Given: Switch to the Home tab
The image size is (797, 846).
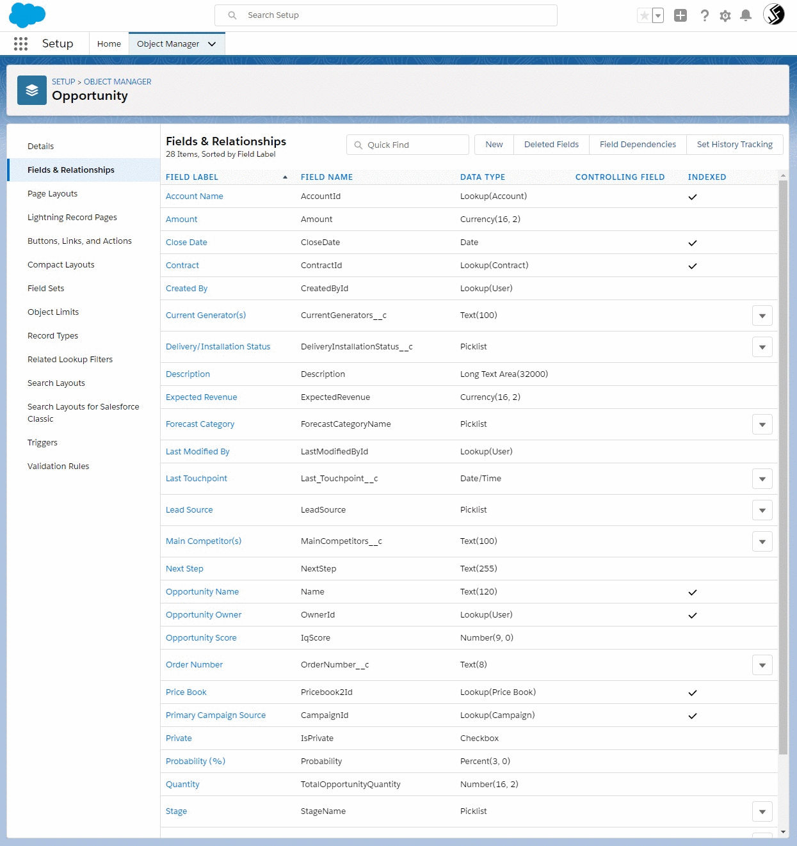Looking at the screenshot, I should 109,44.
